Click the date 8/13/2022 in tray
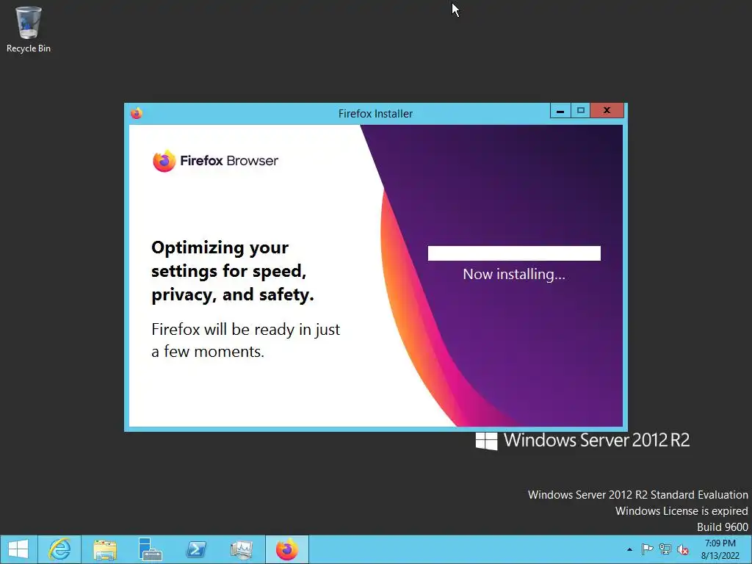752x564 pixels. pyautogui.click(x=720, y=556)
